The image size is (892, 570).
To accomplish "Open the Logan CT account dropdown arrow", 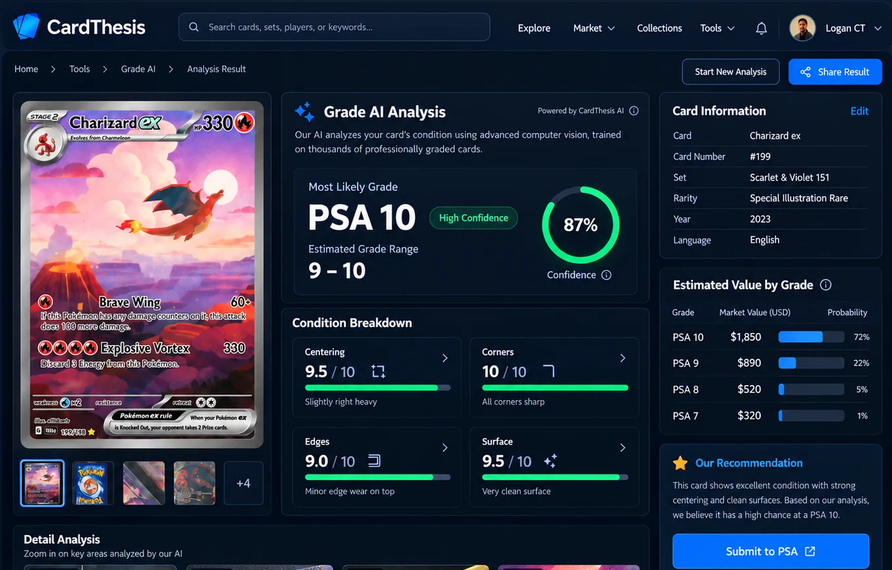I will click(x=878, y=29).
